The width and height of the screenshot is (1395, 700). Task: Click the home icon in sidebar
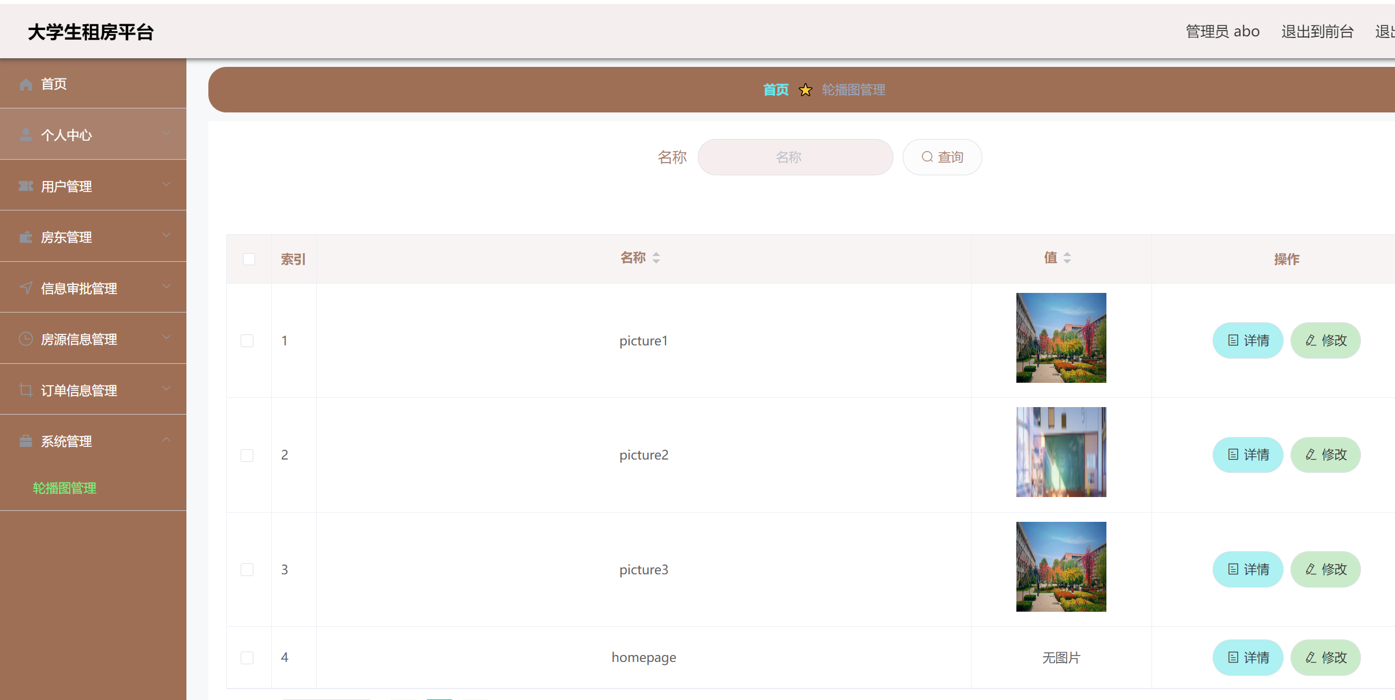point(25,84)
